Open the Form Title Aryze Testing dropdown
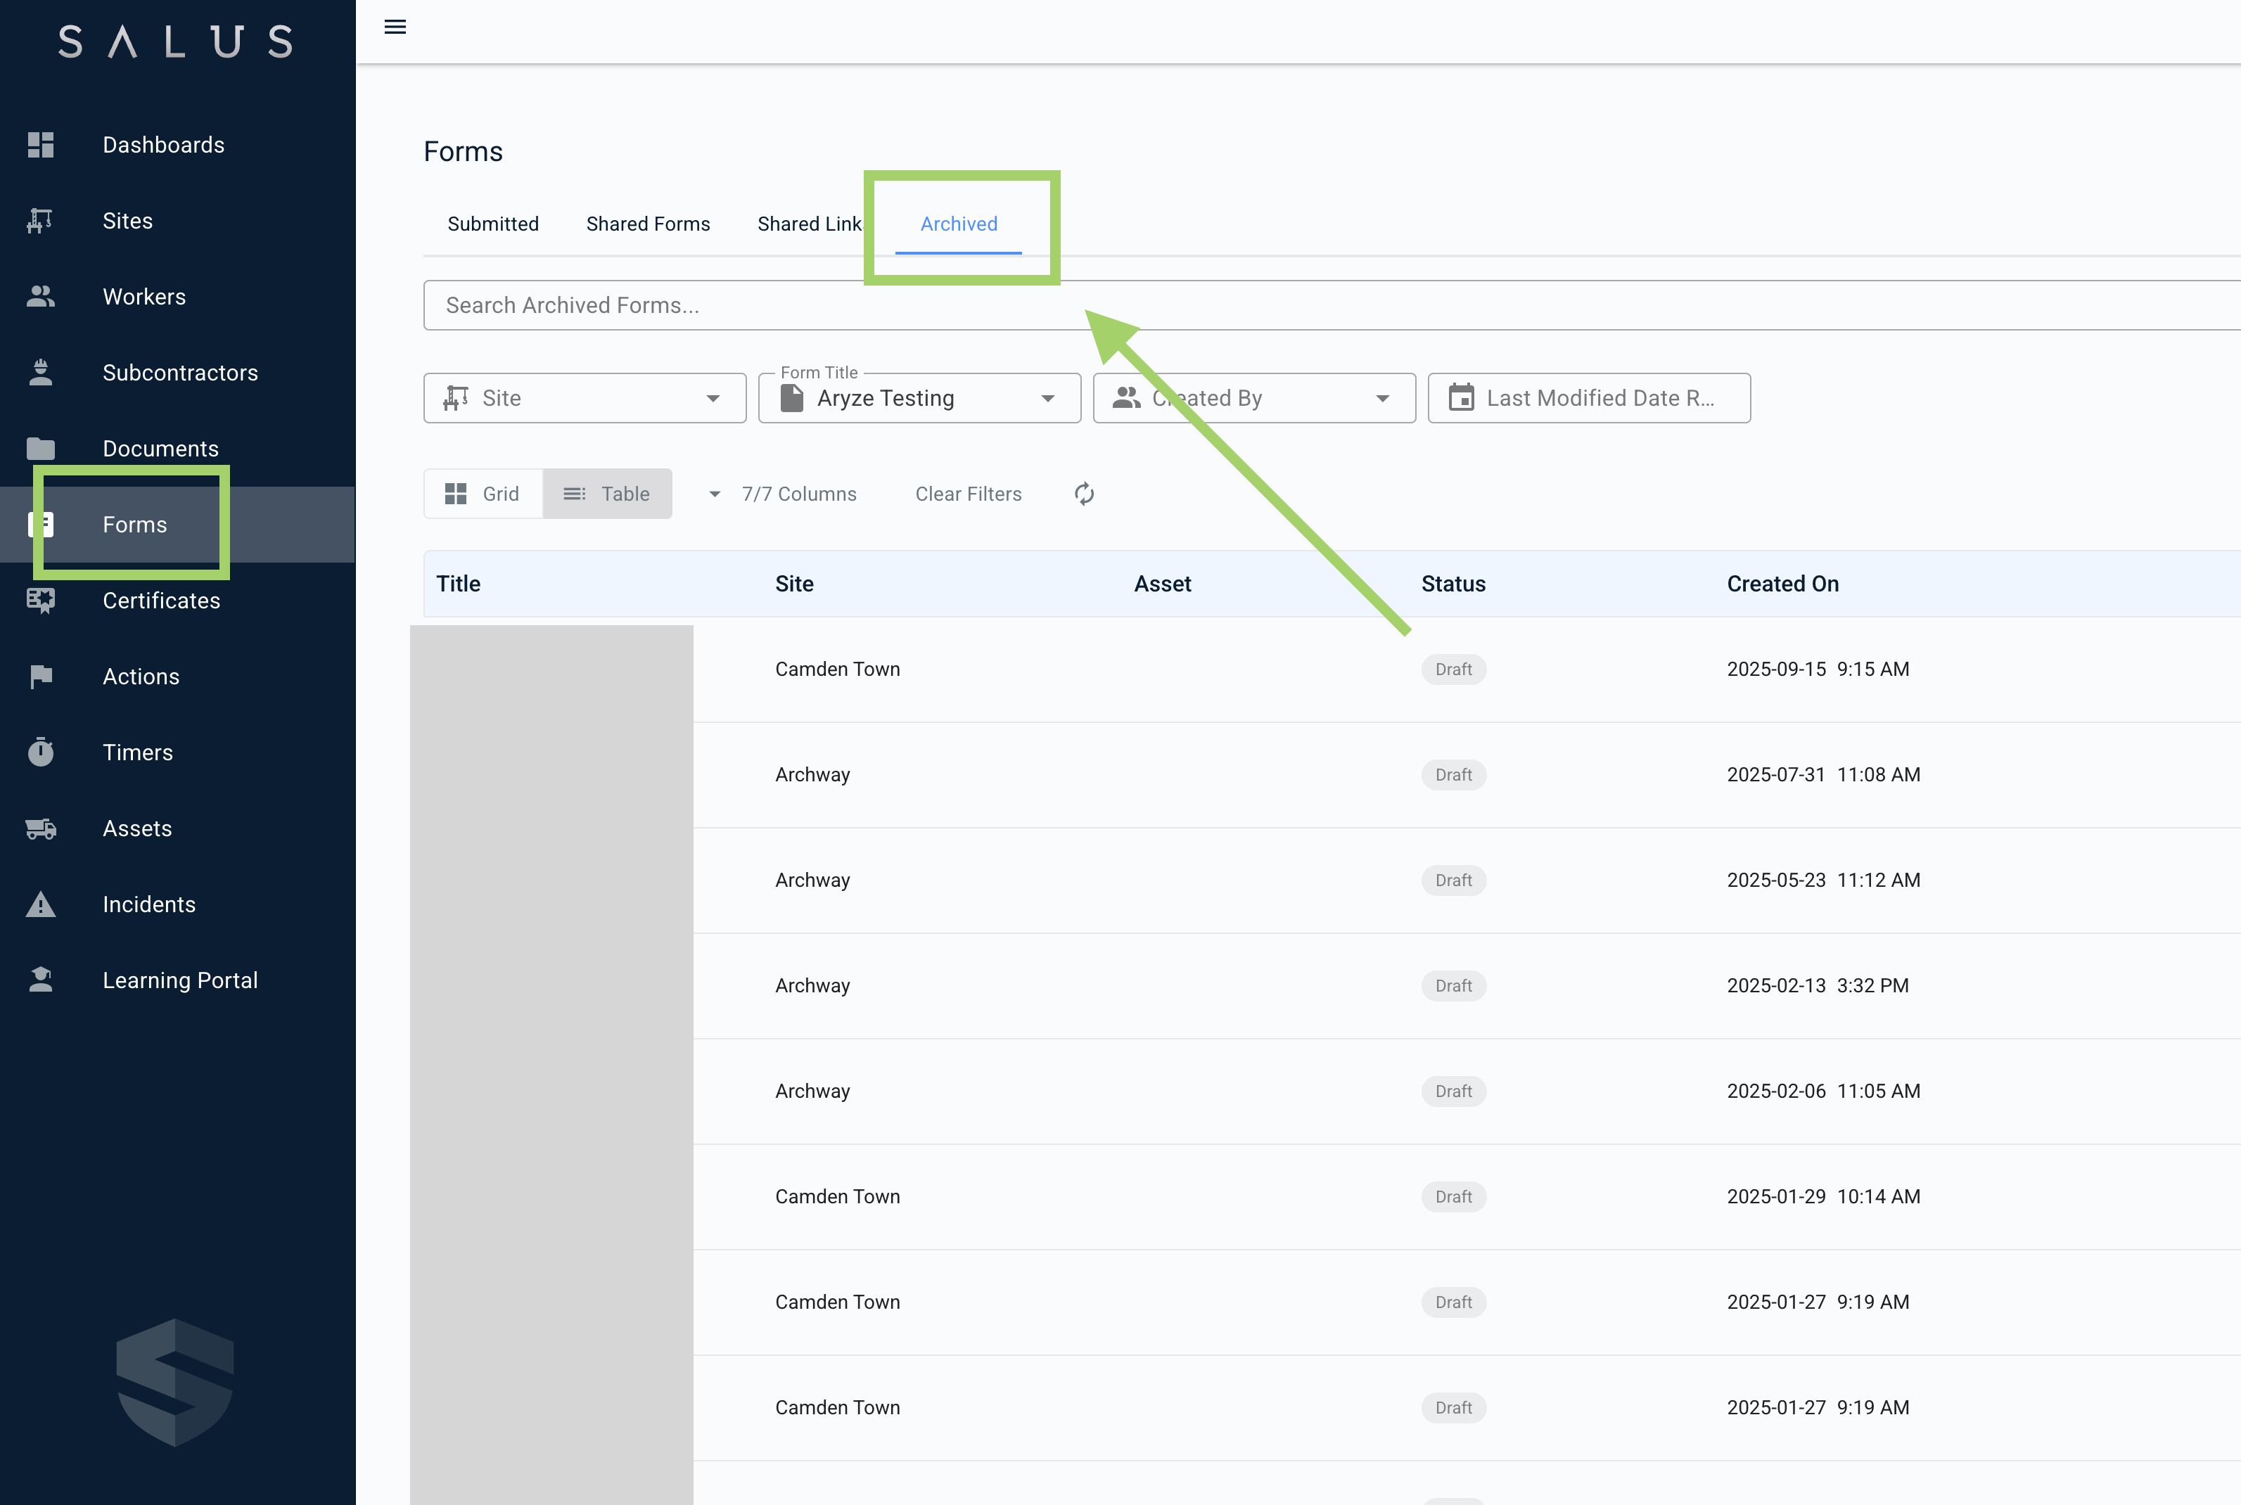This screenshot has height=1505, width=2241. [x=919, y=398]
